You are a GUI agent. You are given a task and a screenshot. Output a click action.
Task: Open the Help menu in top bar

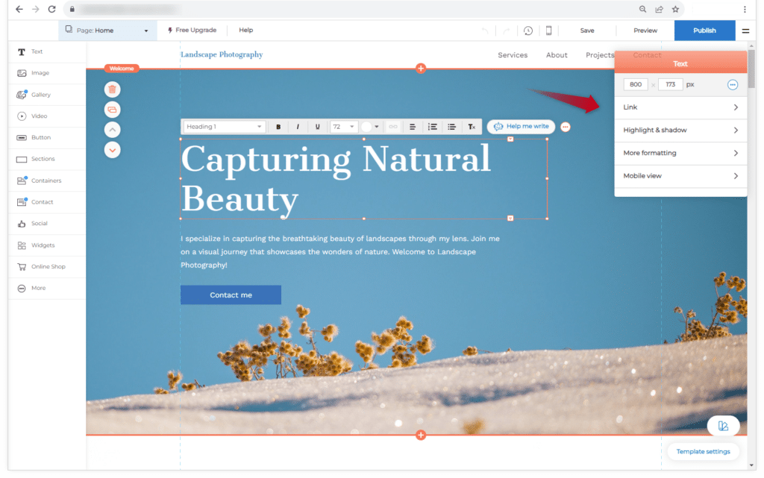pyautogui.click(x=245, y=31)
